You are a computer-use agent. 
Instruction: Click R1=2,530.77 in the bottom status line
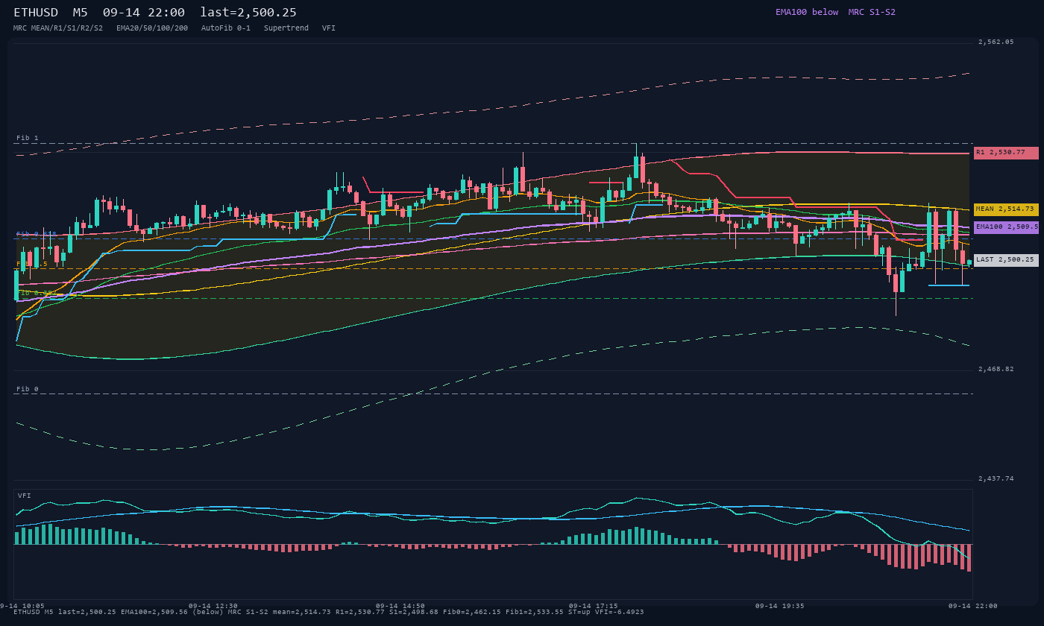pyautogui.click(x=360, y=613)
